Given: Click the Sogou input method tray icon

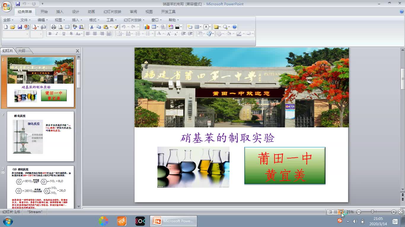Looking at the screenshot, I should pyautogui.click(x=340, y=221).
